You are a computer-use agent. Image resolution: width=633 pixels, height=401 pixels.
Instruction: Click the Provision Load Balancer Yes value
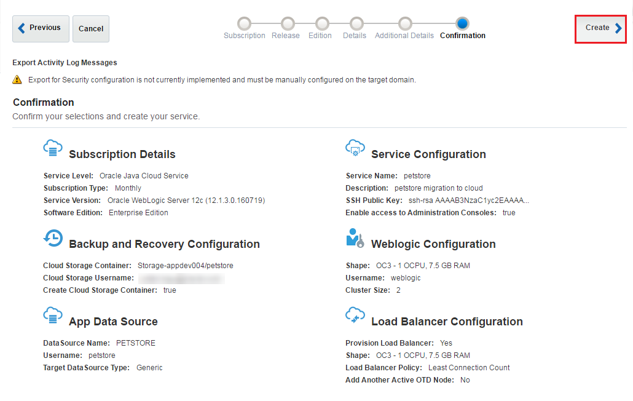coord(446,343)
